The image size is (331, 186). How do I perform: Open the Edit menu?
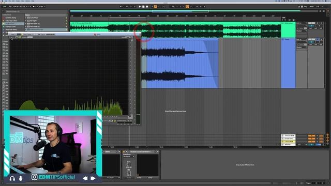coord(13,1)
